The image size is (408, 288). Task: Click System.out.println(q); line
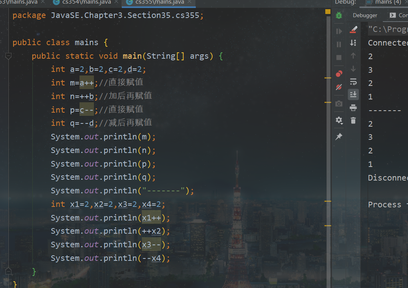pyautogui.click(x=103, y=177)
